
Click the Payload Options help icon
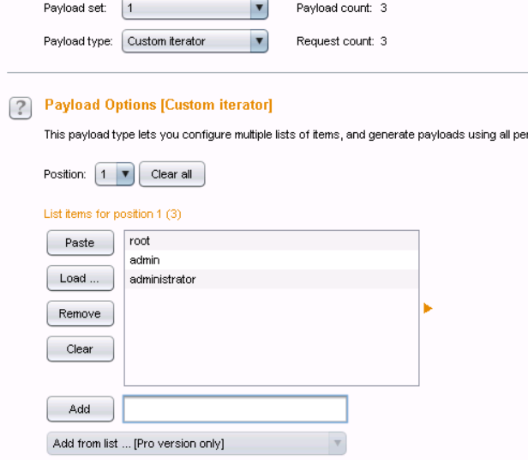(x=21, y=108)
